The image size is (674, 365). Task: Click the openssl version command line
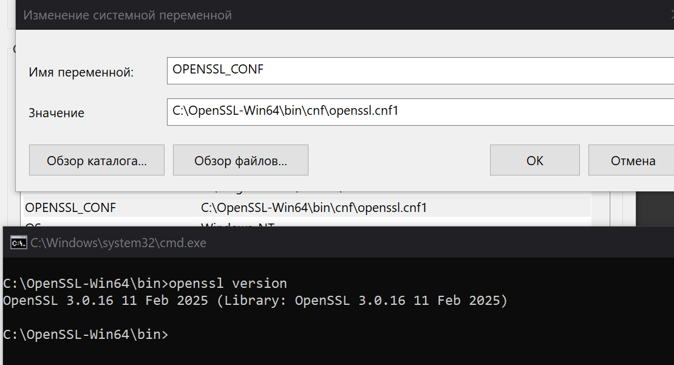click(x=145, y=284)
